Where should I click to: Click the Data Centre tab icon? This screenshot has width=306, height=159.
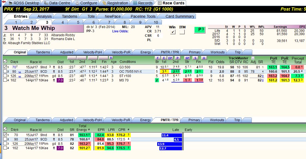46,3
